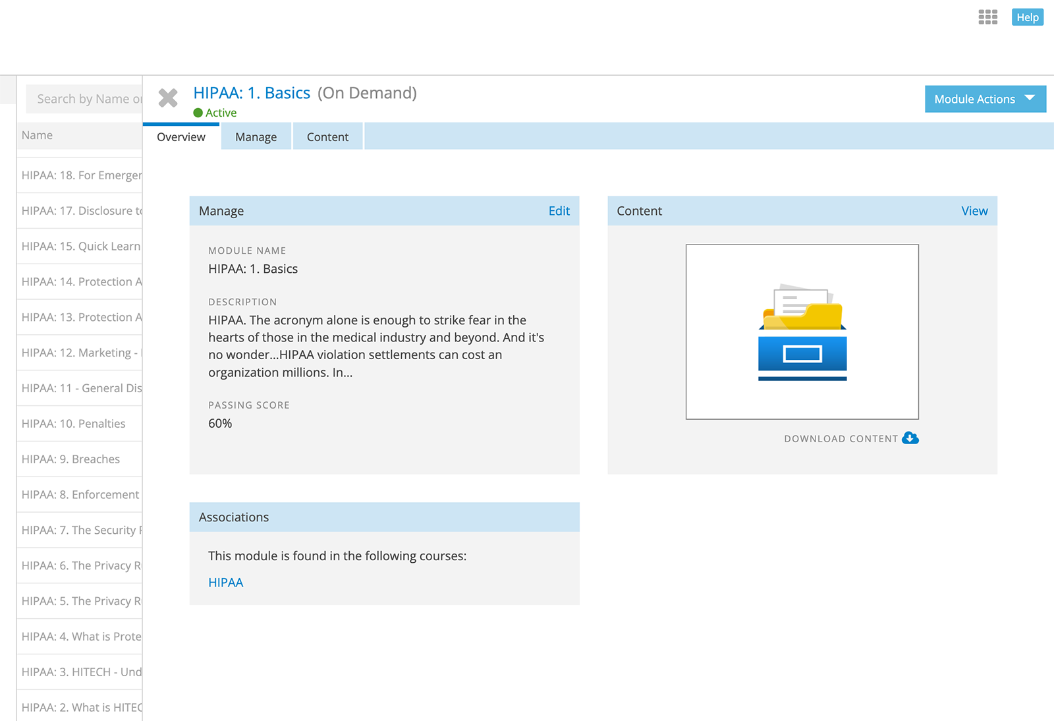Image resolution: width=1054 pixels, height=721 pixels.
Task: Focus the Search by Name field
Action: (84, 99)
